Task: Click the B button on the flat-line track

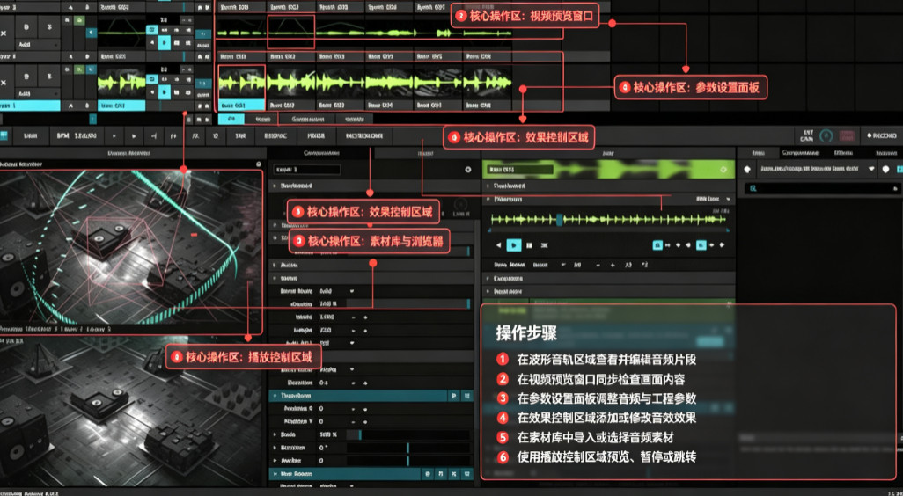Action: tap(26, 26)
